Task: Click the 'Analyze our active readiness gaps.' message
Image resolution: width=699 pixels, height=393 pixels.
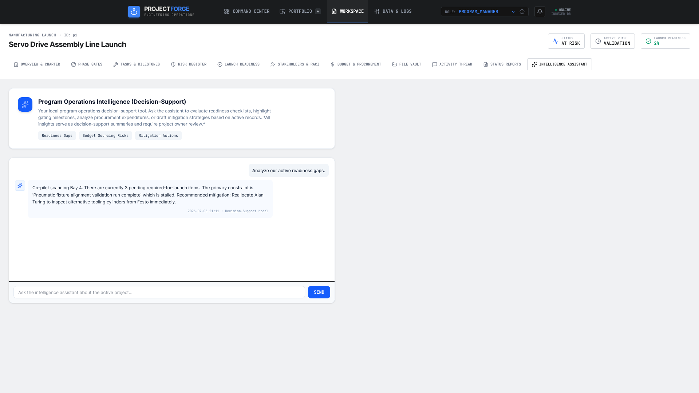Action: point(289,170)
